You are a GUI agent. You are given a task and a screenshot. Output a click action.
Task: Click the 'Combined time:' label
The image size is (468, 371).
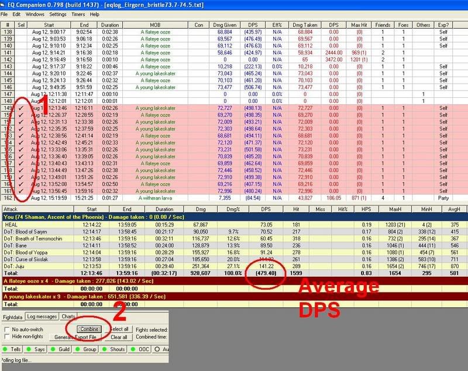[151, 336]
